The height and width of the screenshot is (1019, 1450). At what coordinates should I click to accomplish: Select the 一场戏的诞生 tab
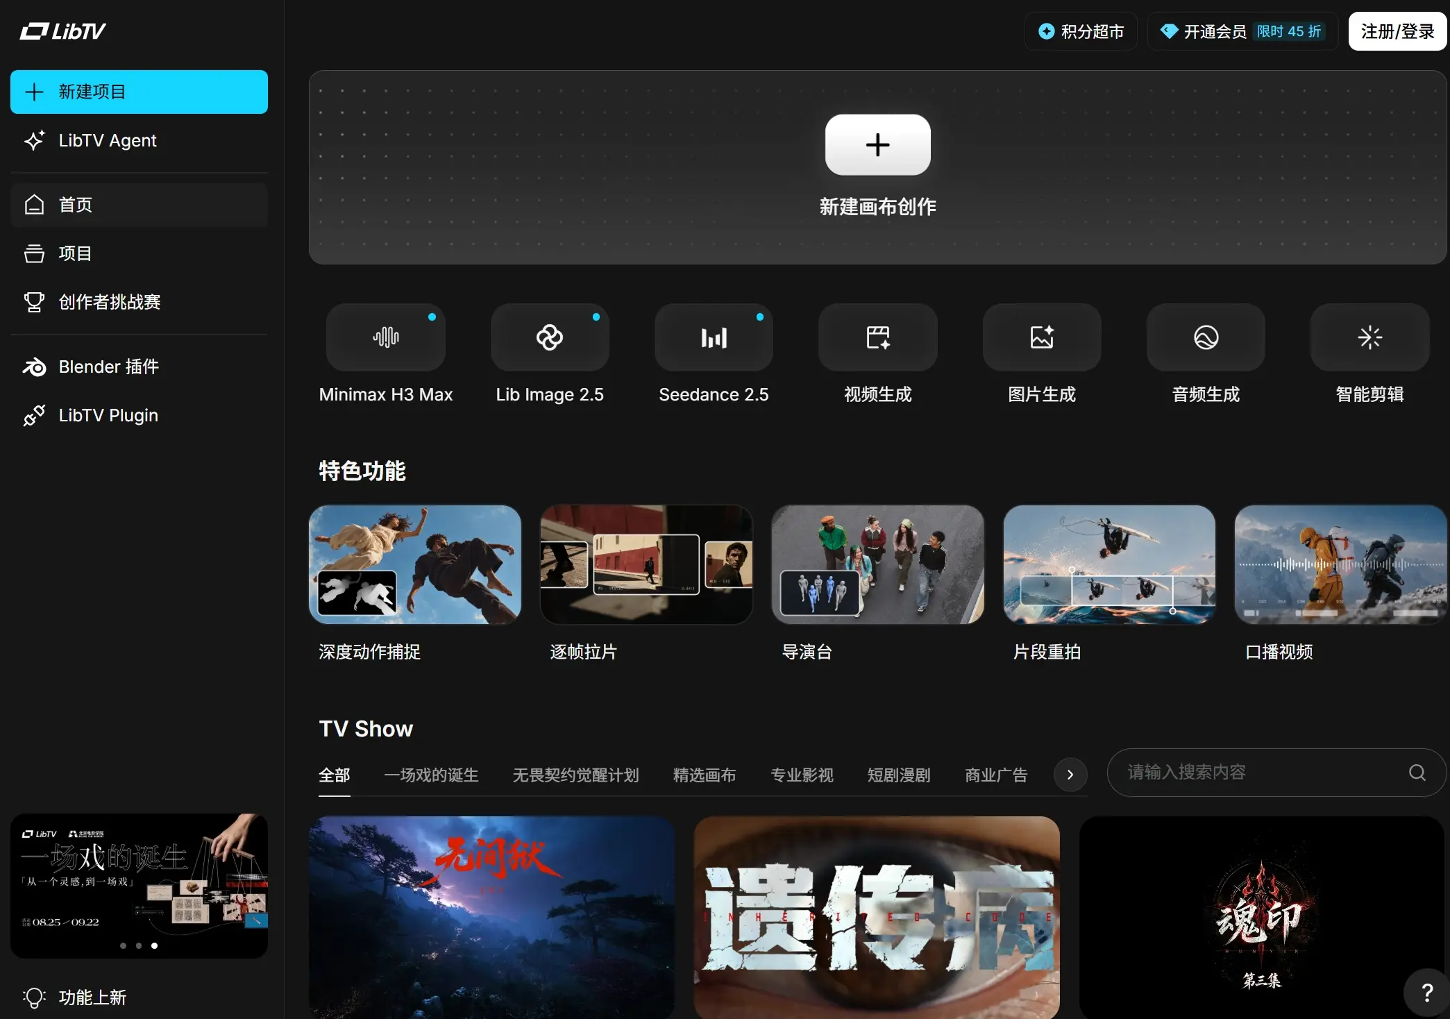431,775
